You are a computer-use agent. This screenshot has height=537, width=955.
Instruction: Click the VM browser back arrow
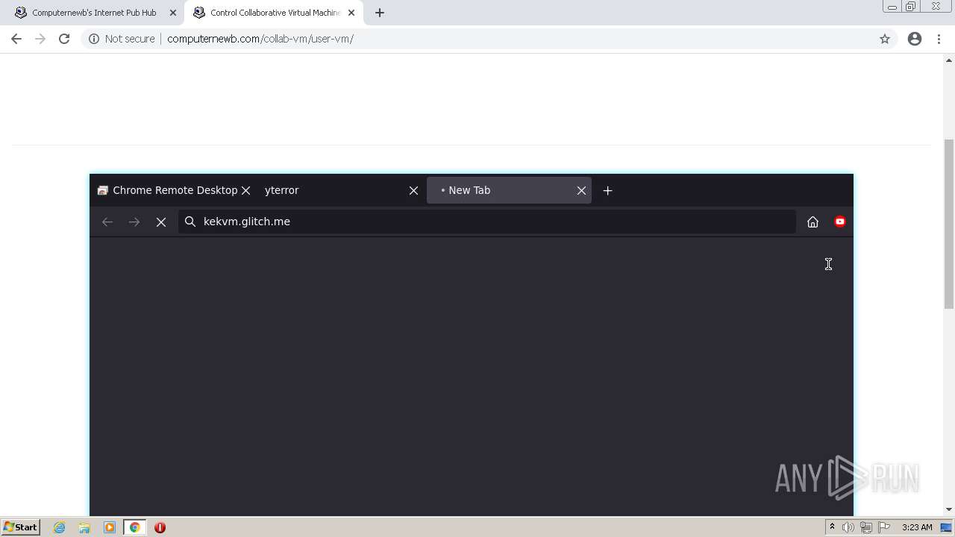point(107,222)
